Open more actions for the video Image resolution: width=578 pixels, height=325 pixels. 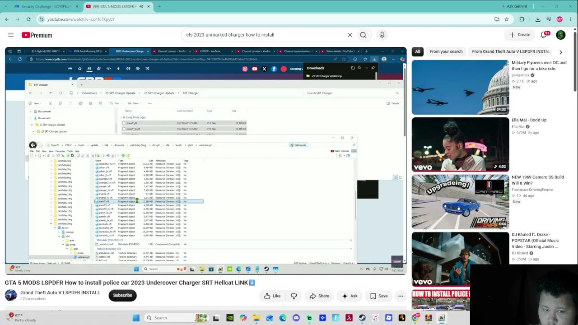click(x=401, y=296)
